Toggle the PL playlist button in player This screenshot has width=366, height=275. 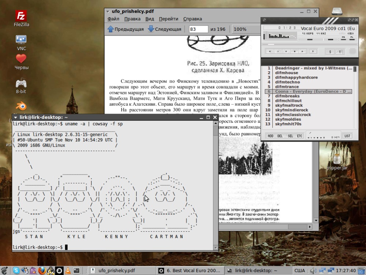point(351,38)
